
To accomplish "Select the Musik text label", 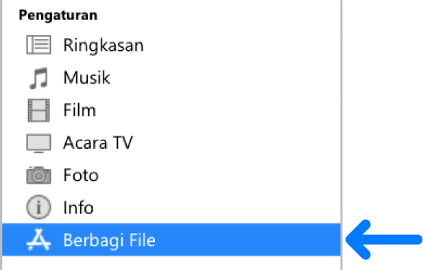I will pos(86,77).
